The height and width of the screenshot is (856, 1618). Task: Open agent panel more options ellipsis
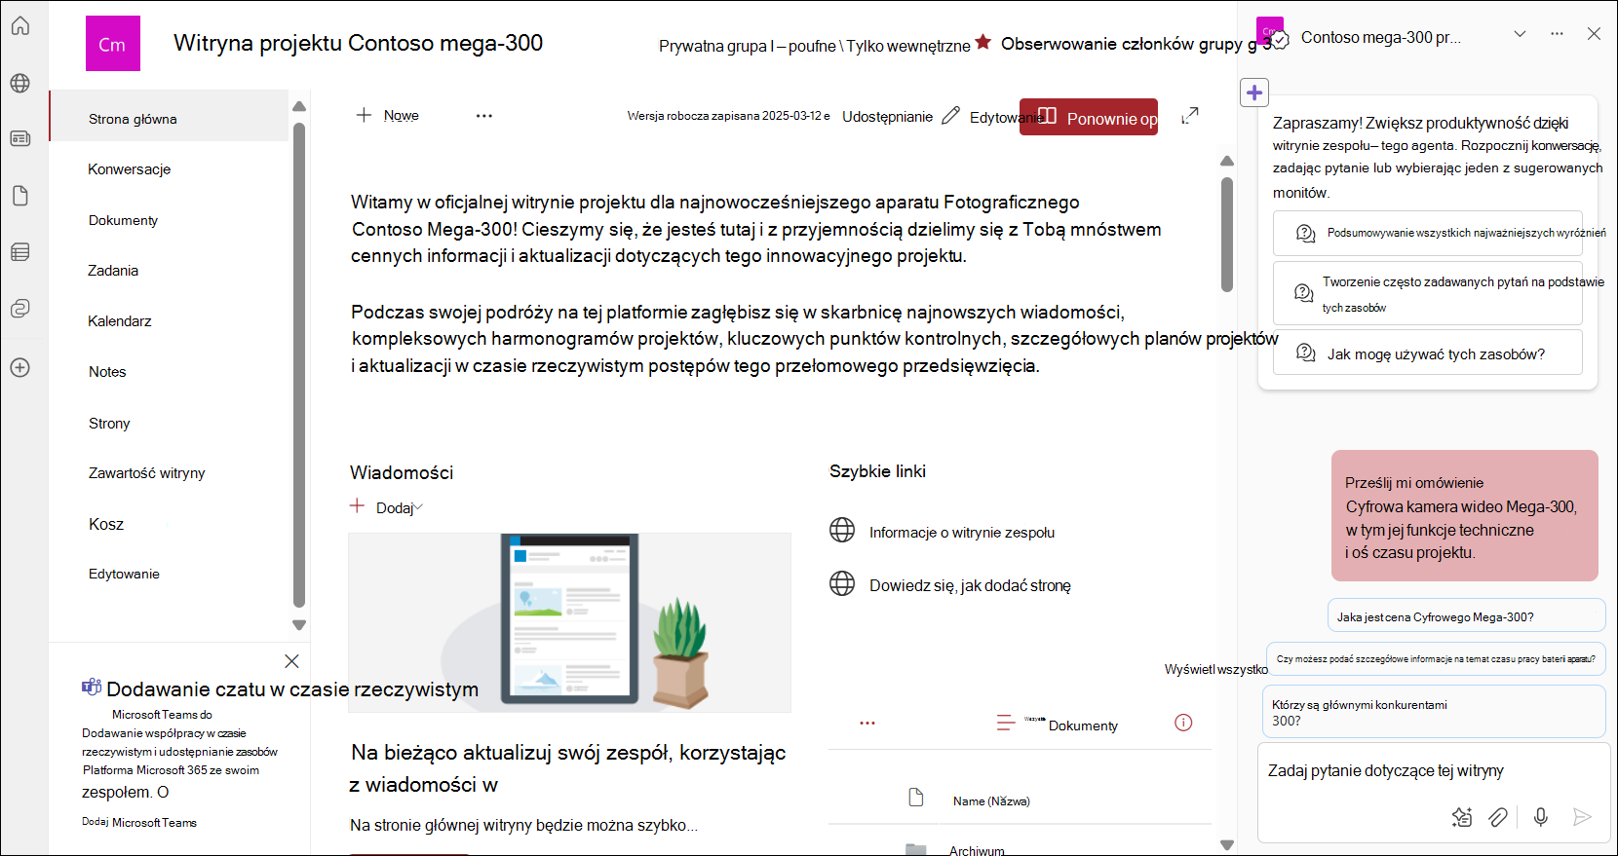[x=1557, y=34]
